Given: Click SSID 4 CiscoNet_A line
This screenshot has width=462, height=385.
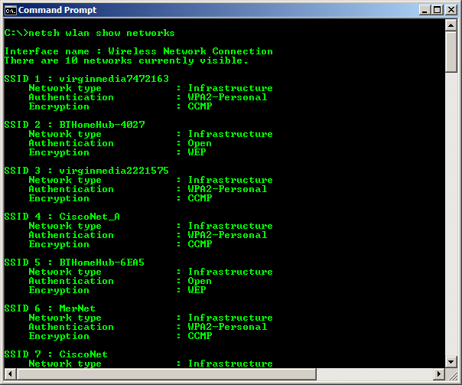Looking at the screenshot, I should tap(62, 217).
